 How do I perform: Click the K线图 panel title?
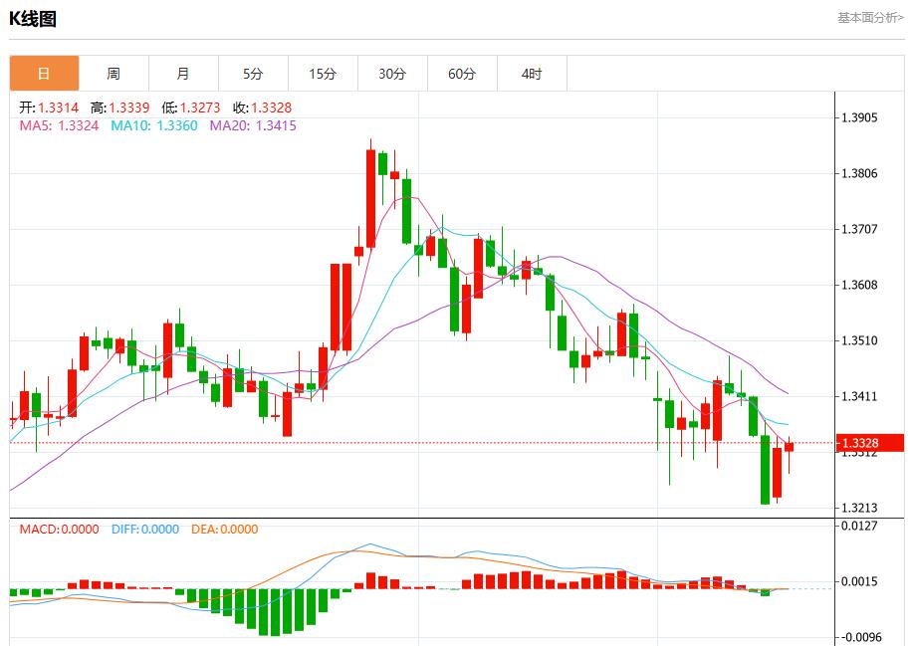click(33, 18)
